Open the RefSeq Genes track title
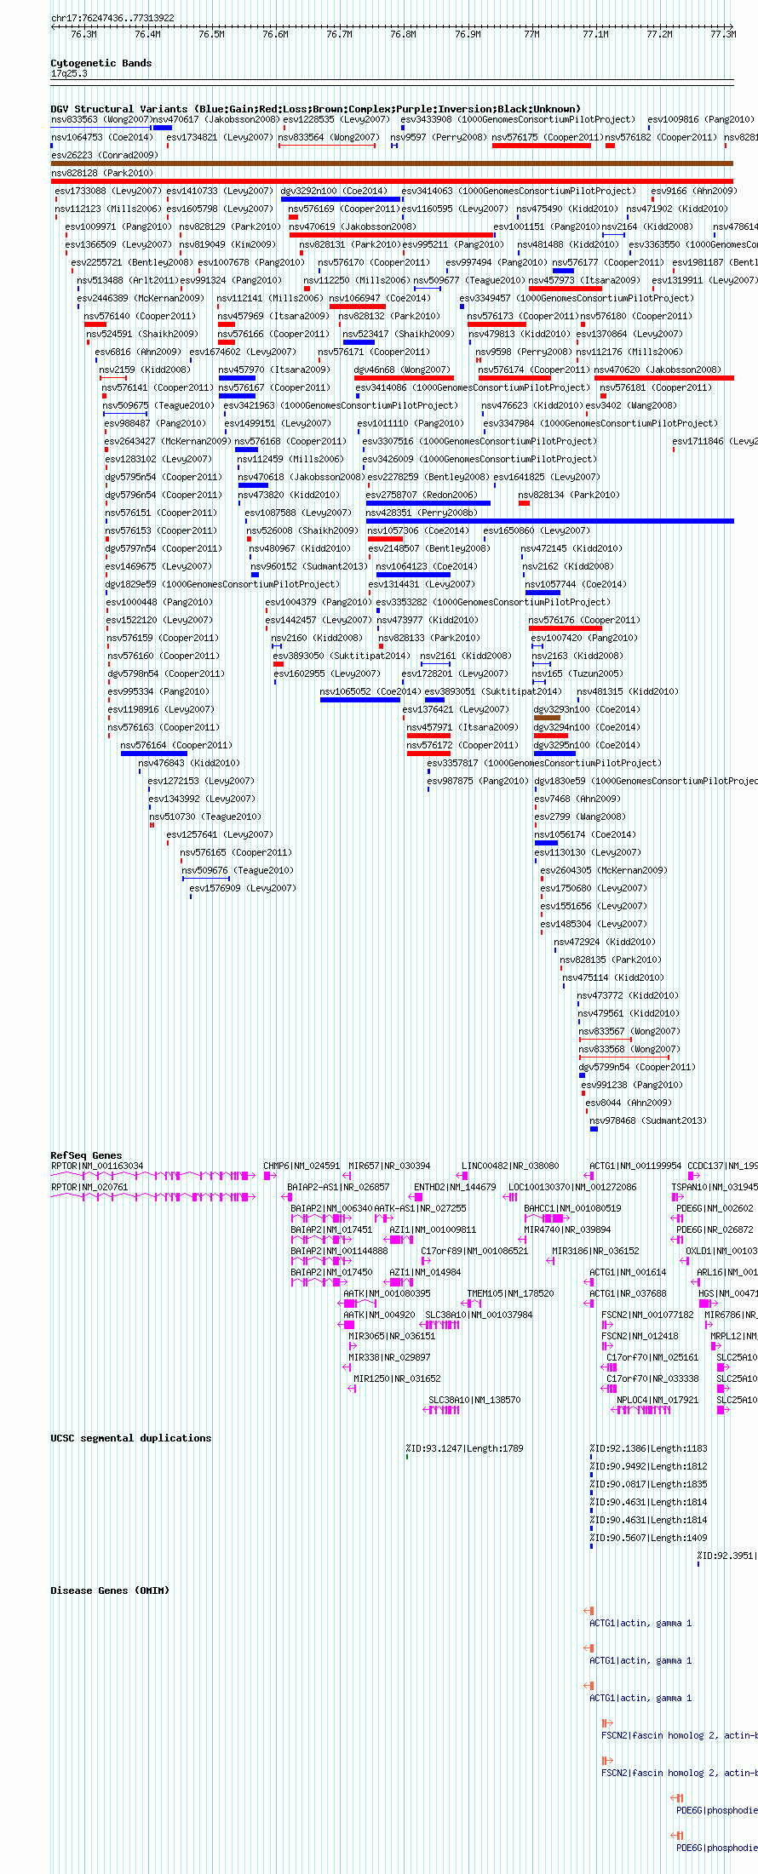 coord(86,1155)
